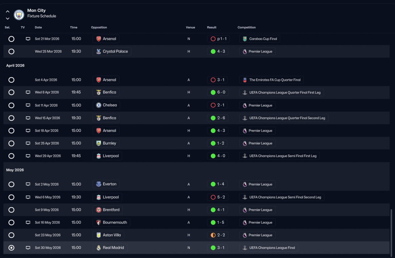This screenshot has width=395, height=258.
Task: Click the Burnley club badge
Action: pos(98,143)
